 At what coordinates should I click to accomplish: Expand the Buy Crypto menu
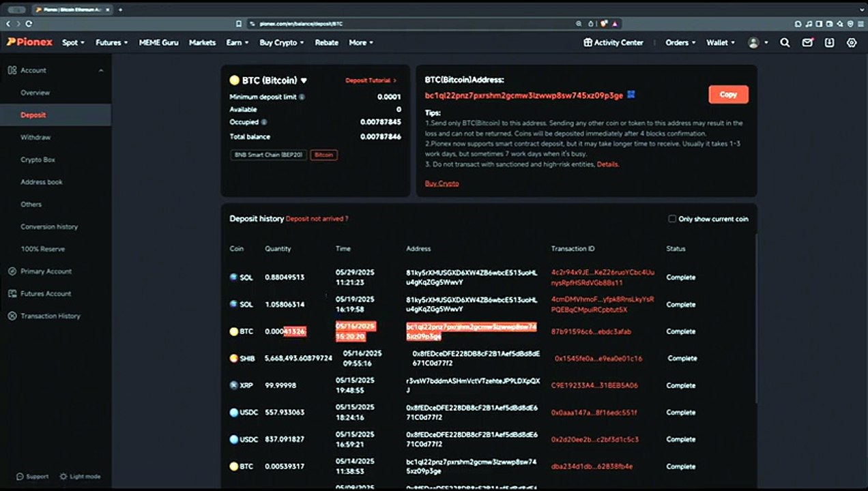(281, 42)
